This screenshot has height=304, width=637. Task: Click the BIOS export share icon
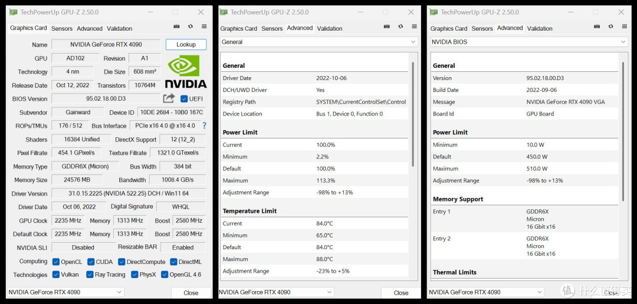pos(169,98)
